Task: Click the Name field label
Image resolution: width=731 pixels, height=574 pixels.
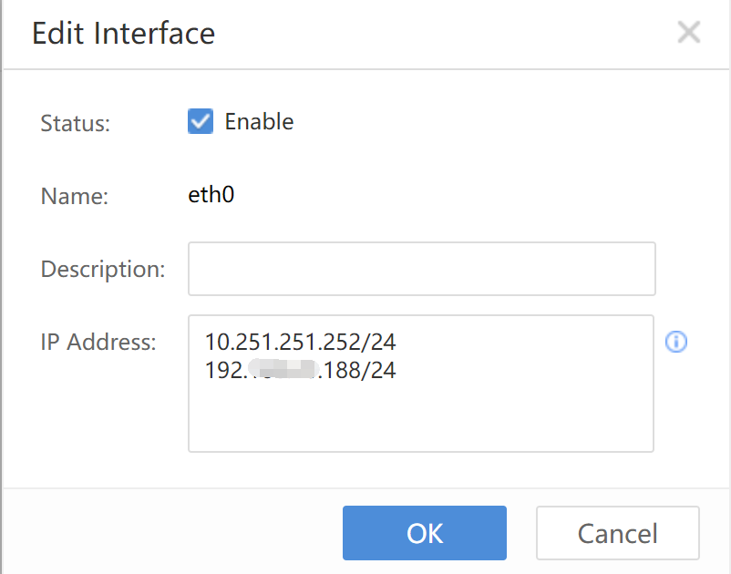Action: (75, 196)
